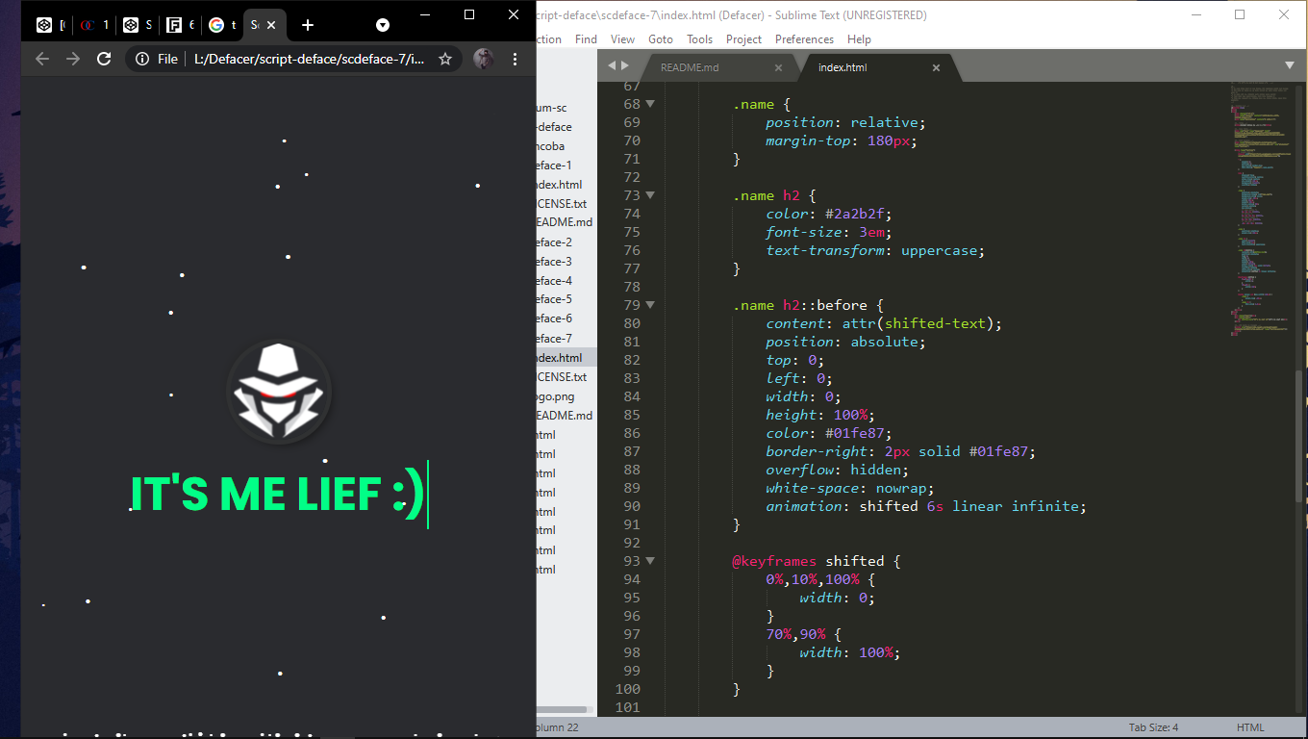This screenshot has height=739, width=1308.
Task: Open Chrome's three-dot menu
Action: click(516, 59)
